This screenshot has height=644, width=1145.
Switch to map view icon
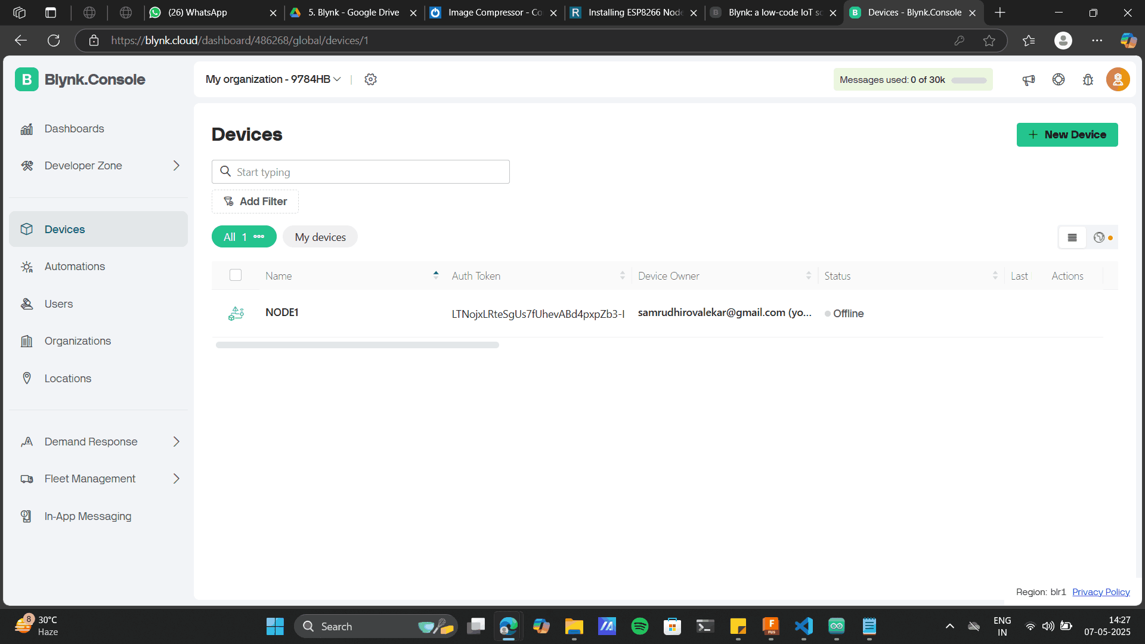click(x=1103, y=237)
